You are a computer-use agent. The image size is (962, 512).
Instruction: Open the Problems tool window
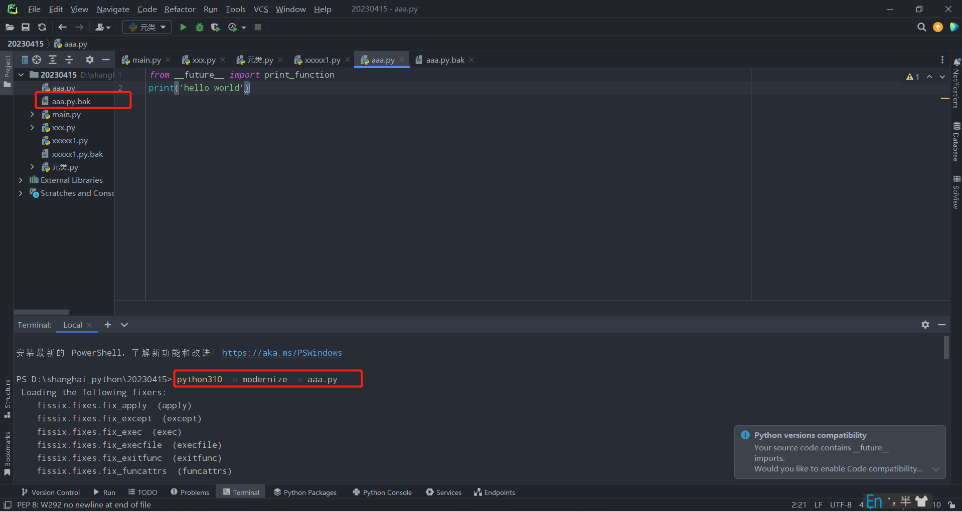pos(190,492)
